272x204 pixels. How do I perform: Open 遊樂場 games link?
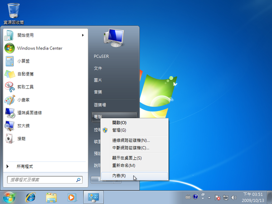(100, 105)
